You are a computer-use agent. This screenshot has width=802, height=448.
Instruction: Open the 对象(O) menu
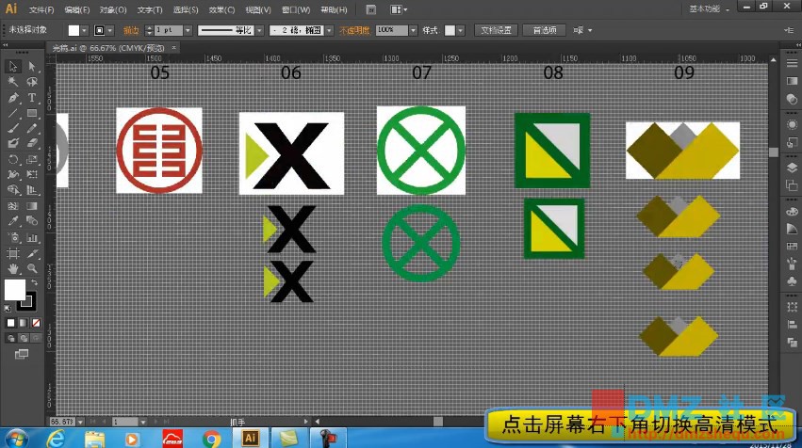pos(112,9)
